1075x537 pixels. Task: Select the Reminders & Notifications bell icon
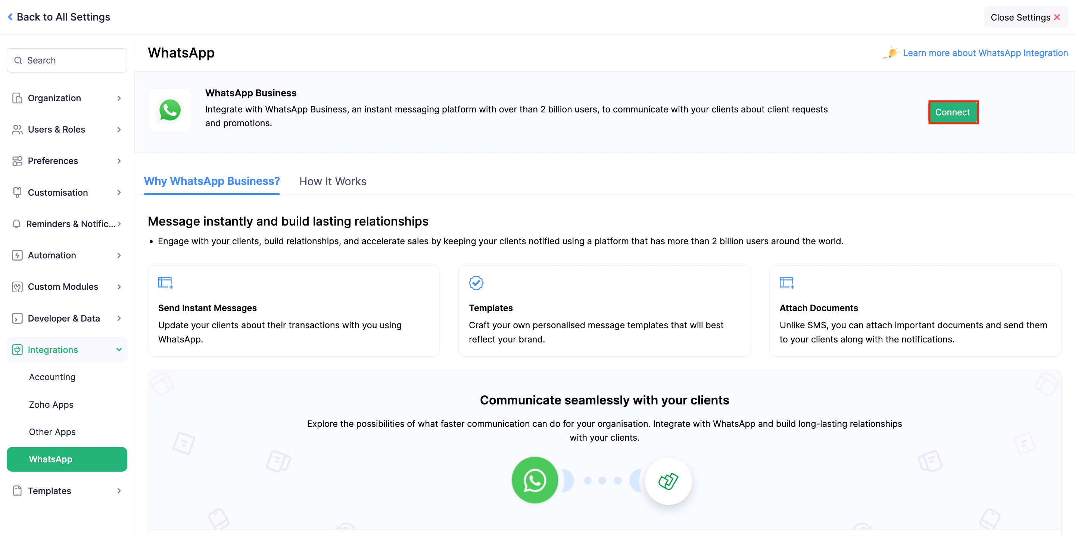pos(17,224)
